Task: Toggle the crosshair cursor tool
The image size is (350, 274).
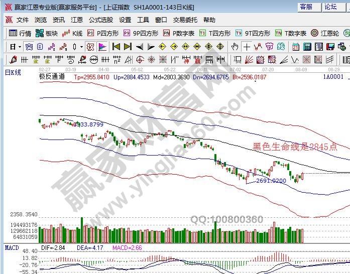Action: pos(247,47)
